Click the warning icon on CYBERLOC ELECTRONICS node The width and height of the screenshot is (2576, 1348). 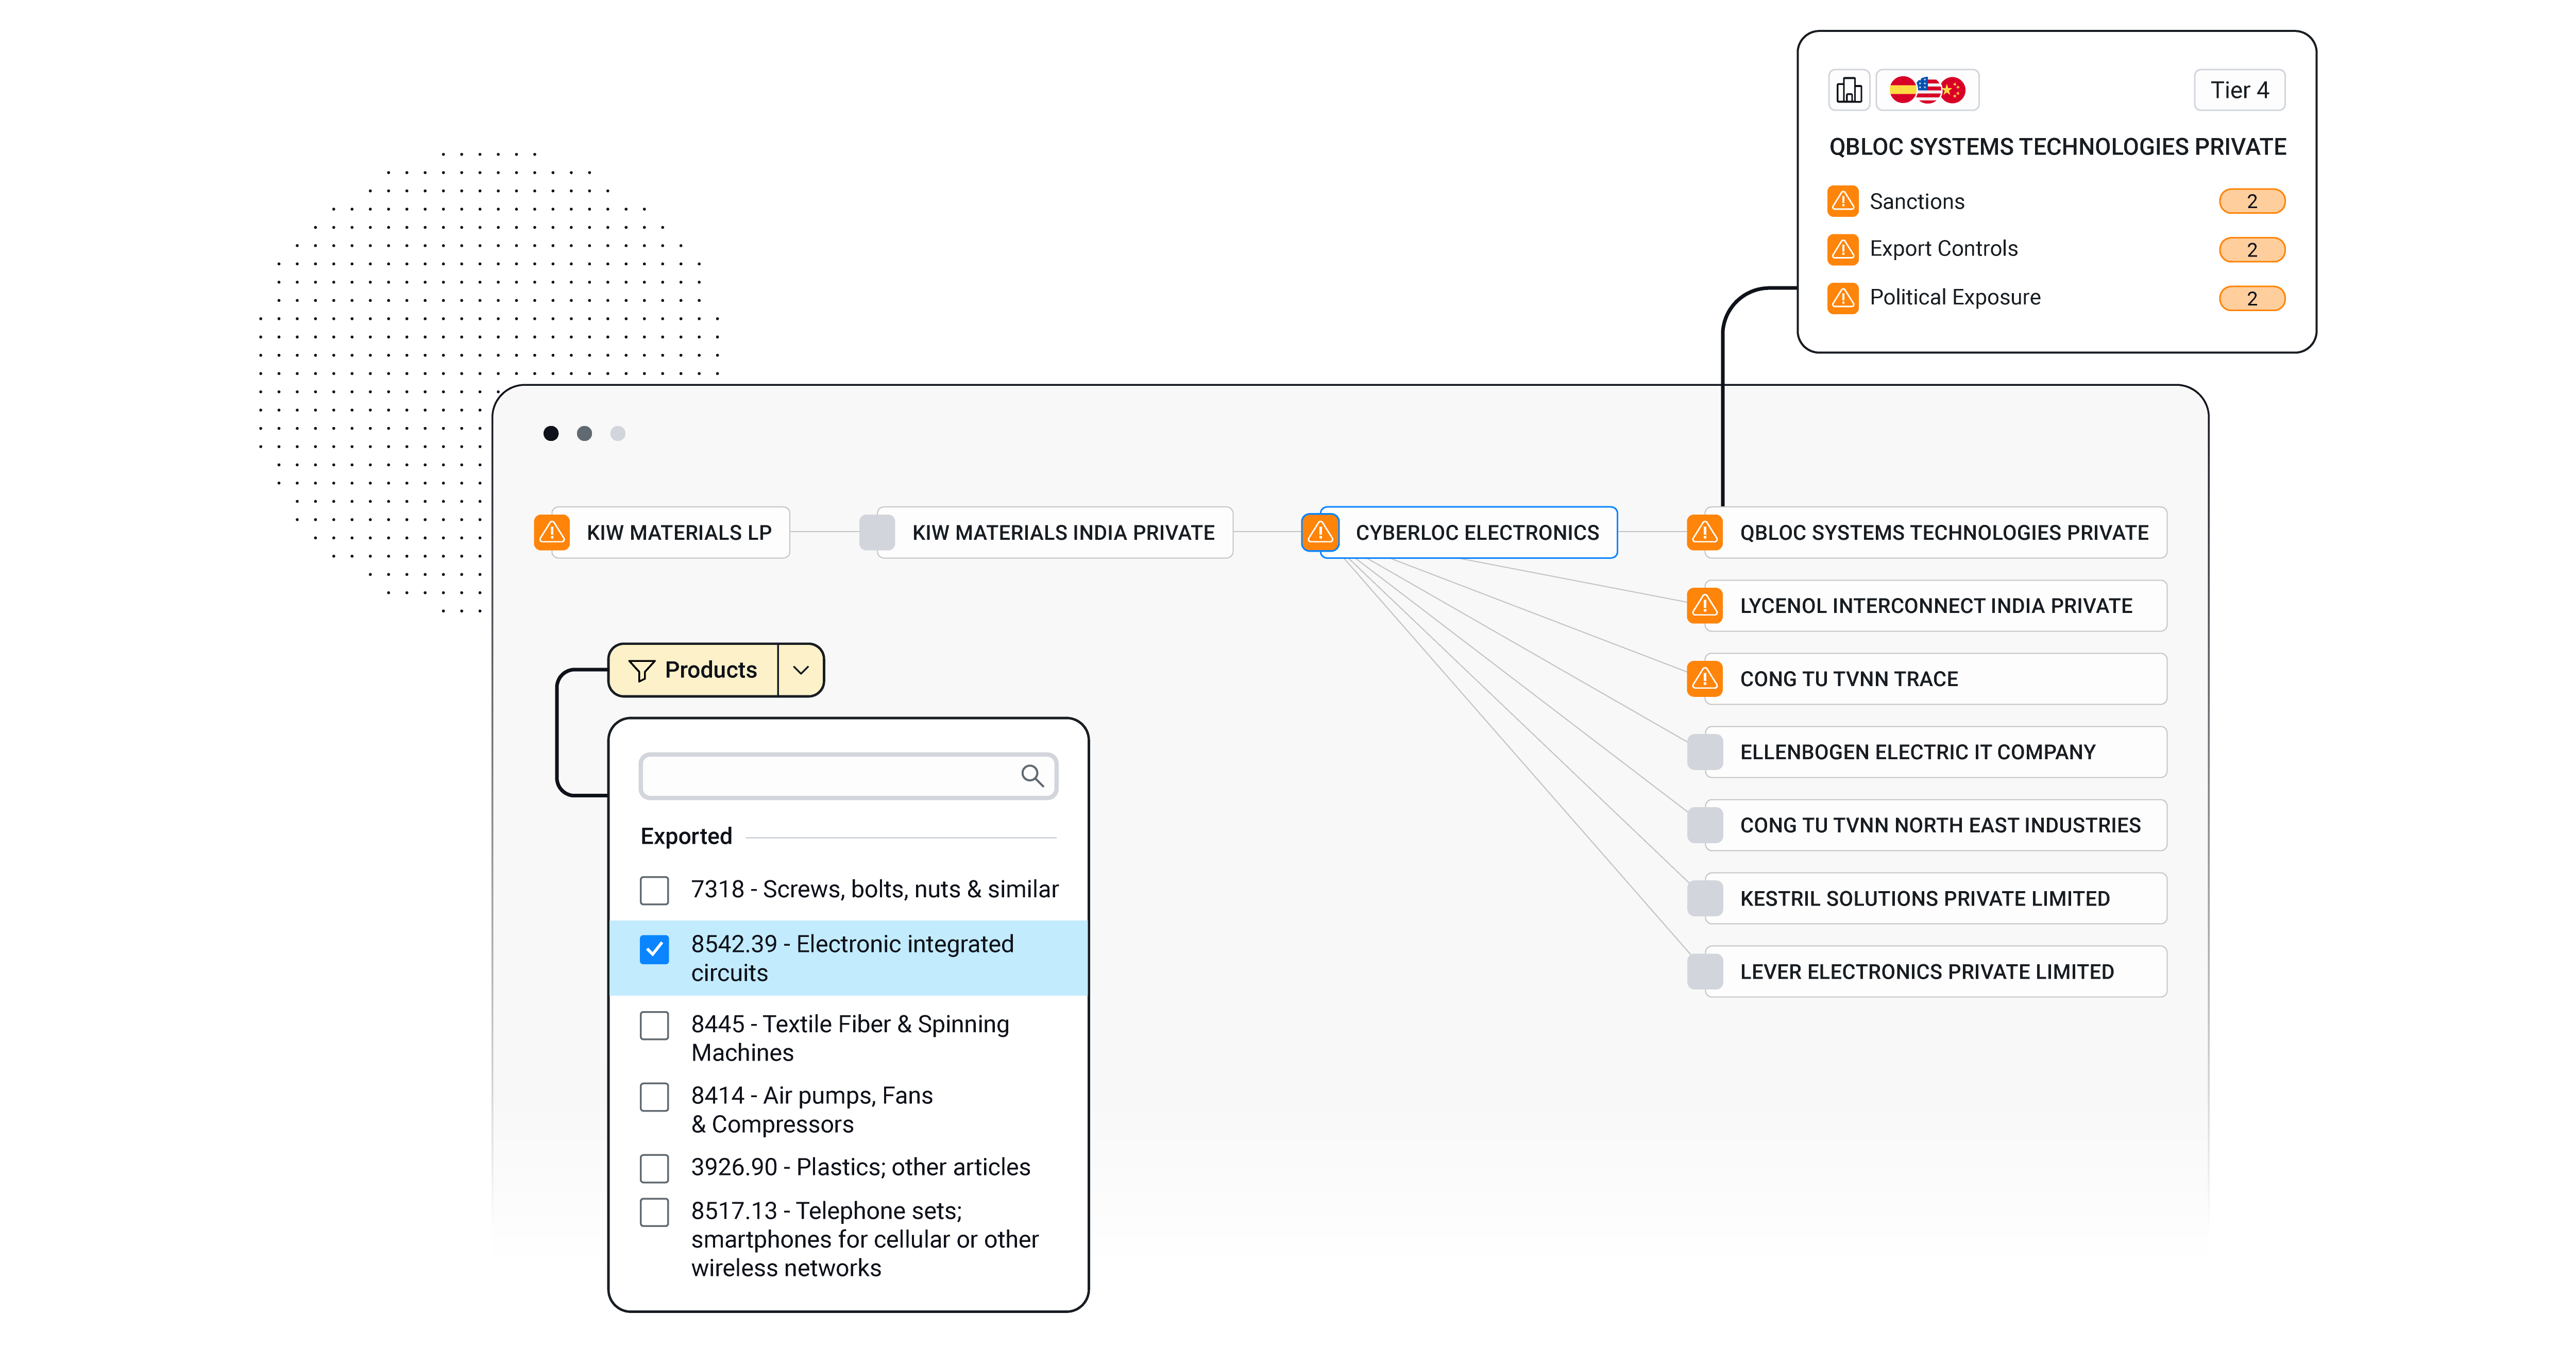[x=1320, y=532]
